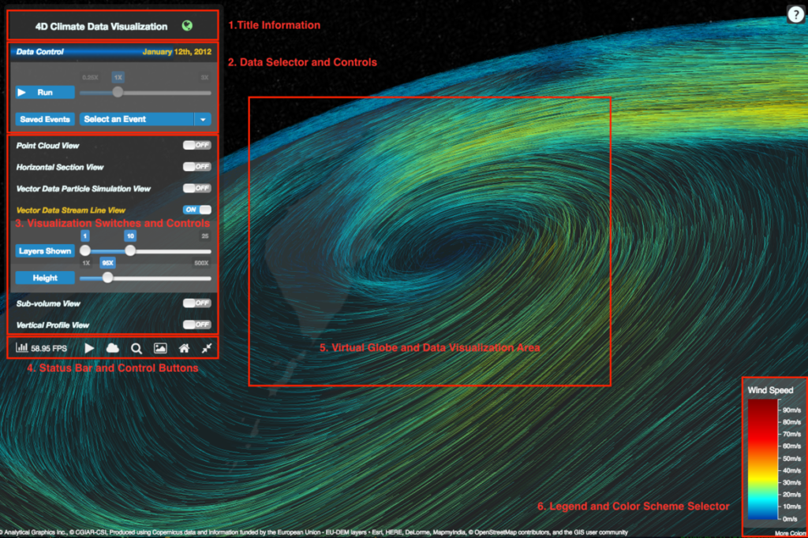Open search with the magnifier icon
Image resolution: width=808 pixels, height=538 pixels.
(x=137, y=347)
